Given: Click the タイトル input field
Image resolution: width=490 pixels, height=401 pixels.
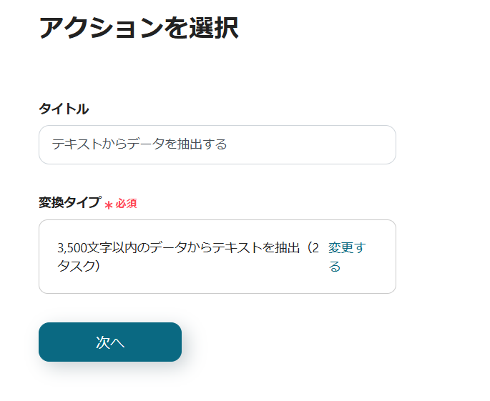Looking at the screenshot, I should (217, 144).
